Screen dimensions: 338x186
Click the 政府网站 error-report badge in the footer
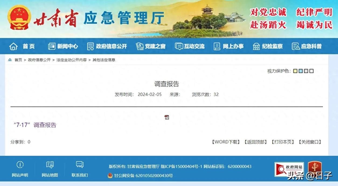pos(289,169)
